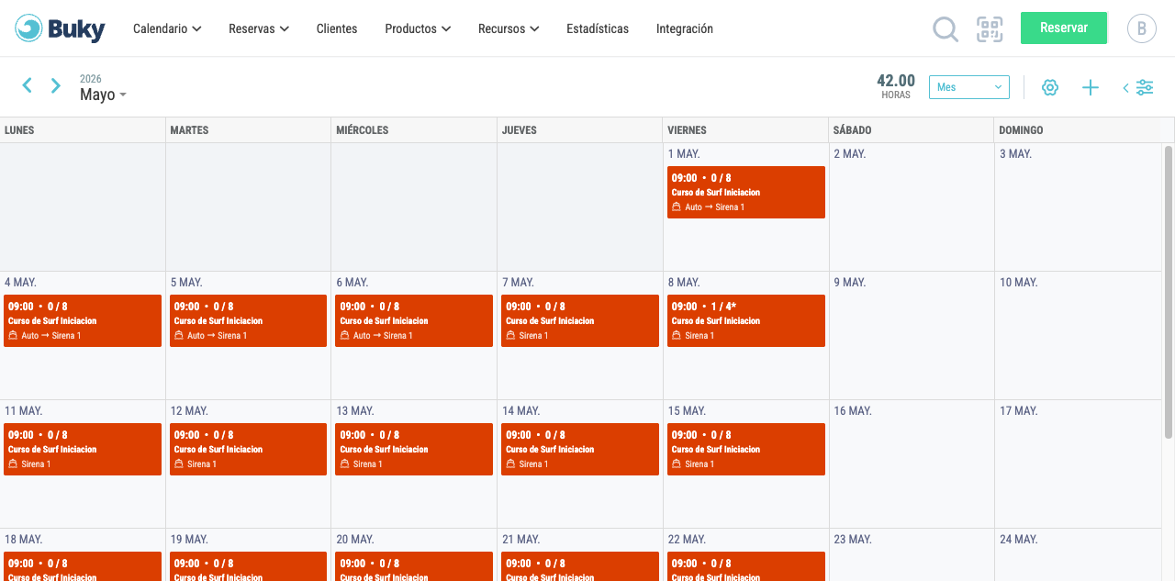This screenshot has width=1175, height=581.
Task: Open calendar settings gear icon
Action: (1050, 87)
